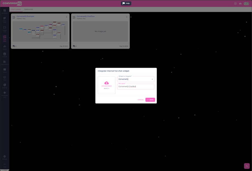
Task: Open Knowledge base in the sidebar
Action: pos(4,94)
